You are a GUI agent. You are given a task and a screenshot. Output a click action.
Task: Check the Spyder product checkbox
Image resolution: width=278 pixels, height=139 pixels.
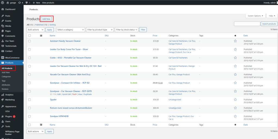pyautogui.click(x=29, y=100)
